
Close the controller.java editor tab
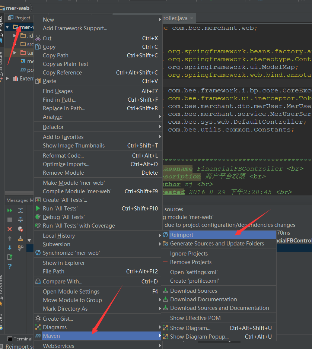tap(192, 18)
